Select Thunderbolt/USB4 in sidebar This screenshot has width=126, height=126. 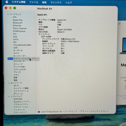click(22, 45)
